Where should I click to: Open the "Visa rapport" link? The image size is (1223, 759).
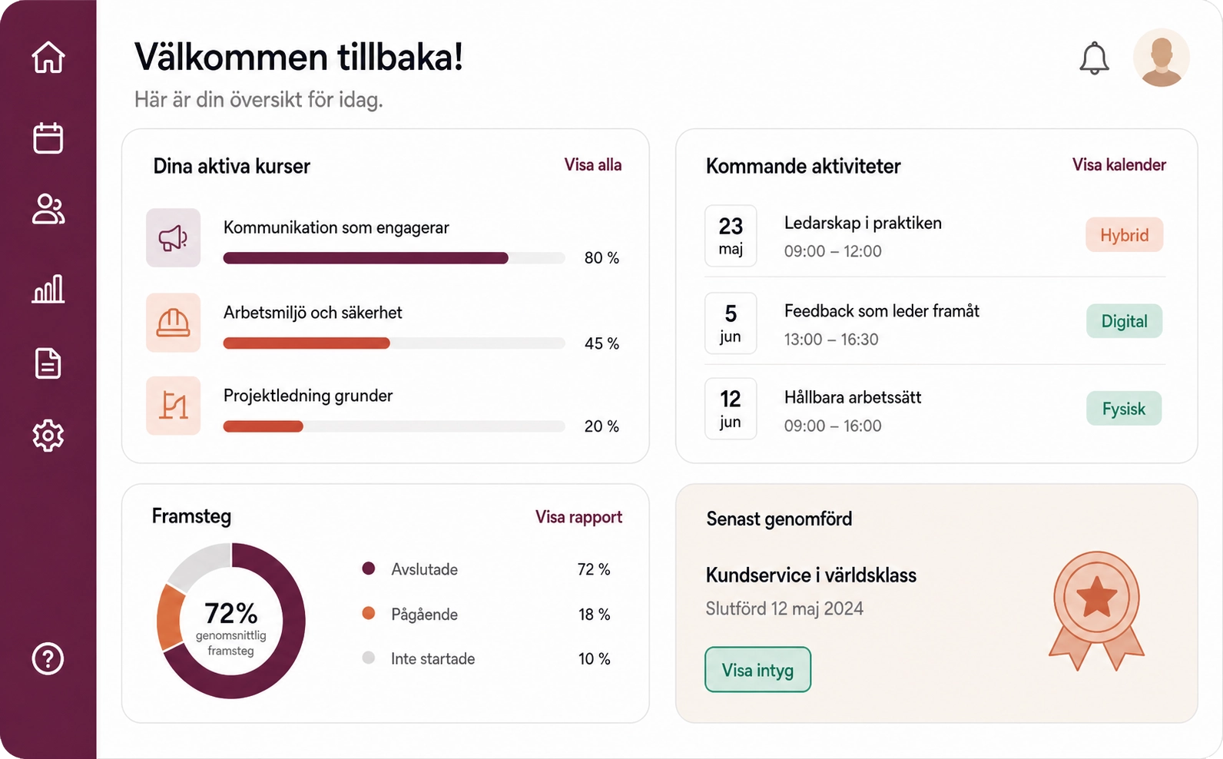pos(578,517)
